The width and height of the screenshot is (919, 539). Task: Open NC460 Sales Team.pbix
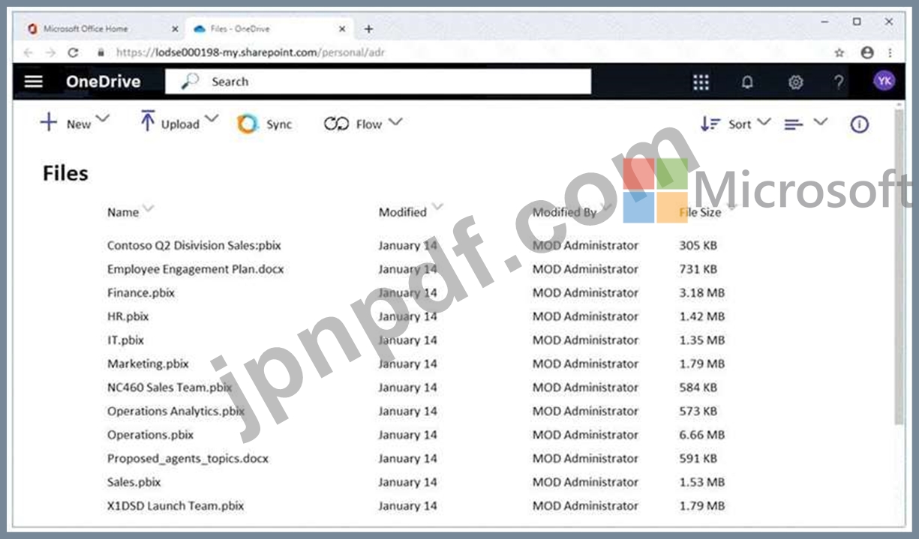[170, 388]
